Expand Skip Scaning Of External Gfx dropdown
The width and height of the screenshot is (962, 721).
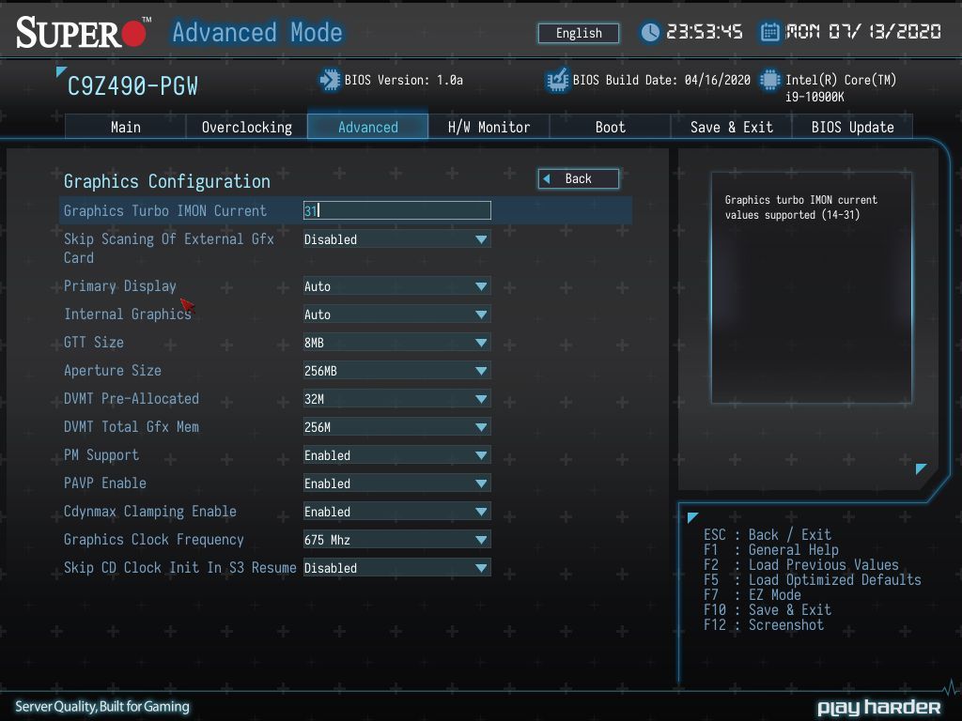(x=397, y=239)
